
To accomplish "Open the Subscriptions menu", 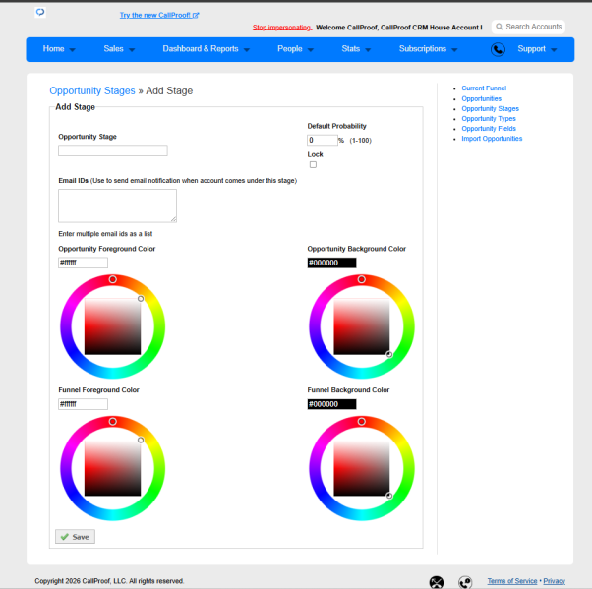I will point(423,49).
